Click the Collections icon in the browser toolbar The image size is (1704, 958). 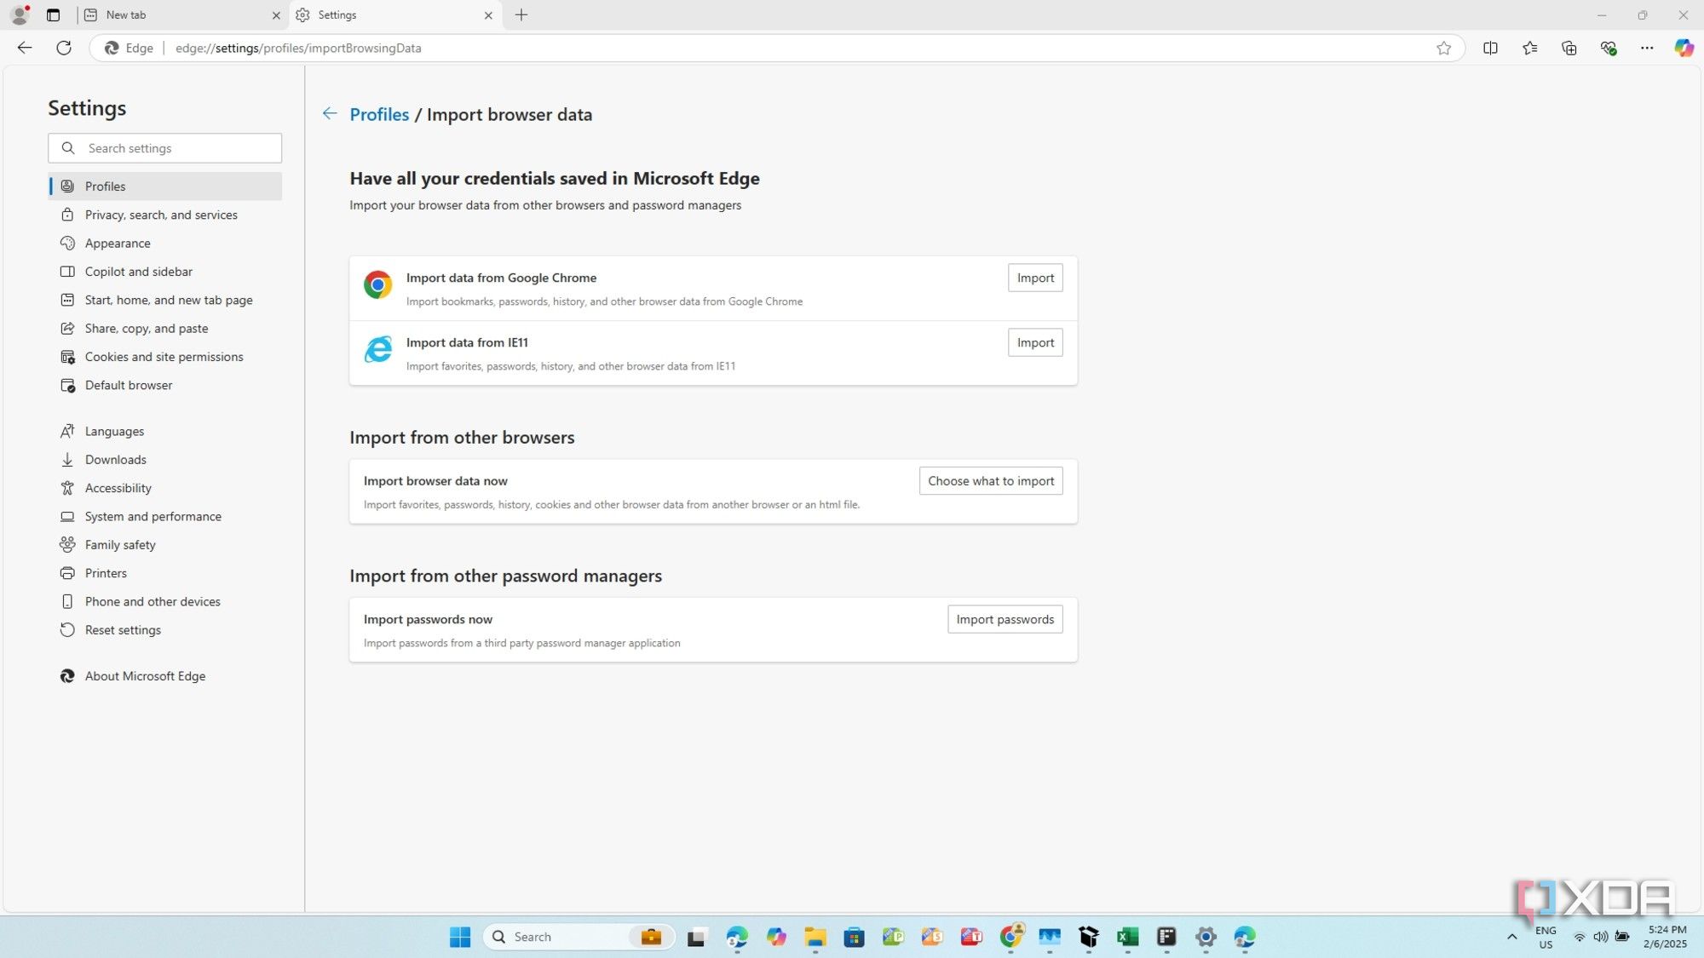click(1569, 48)
